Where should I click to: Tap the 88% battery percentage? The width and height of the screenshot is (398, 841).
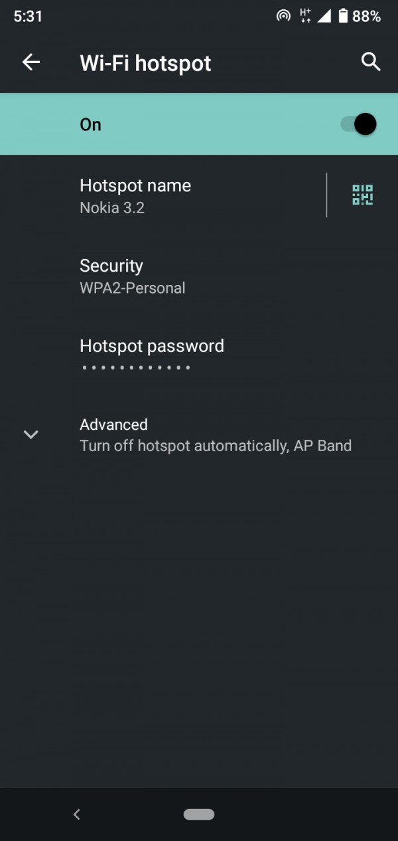coord(367,17)
